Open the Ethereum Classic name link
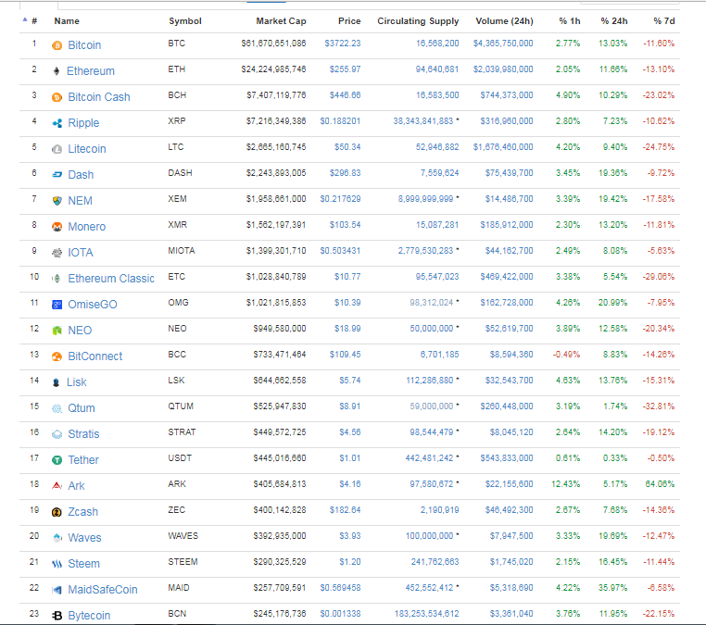The image size is (706, 625). [x=111, y=279]
